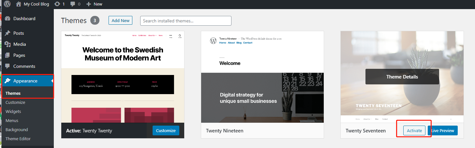Open the Widgets submenu item

(x=13, y=111)
